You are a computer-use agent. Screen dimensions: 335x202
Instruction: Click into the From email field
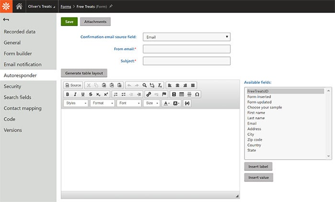(187, 49)
